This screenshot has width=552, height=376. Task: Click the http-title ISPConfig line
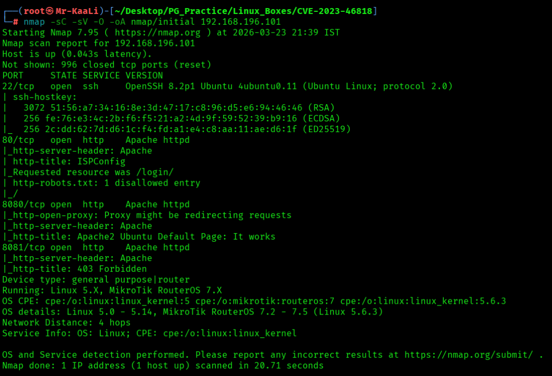coord(64,161)
